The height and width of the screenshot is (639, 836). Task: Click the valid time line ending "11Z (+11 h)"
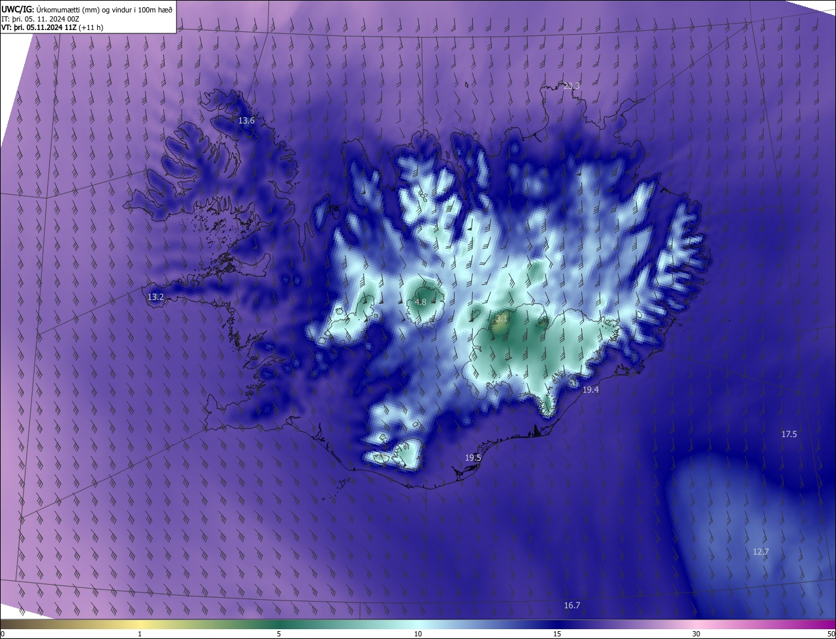coord(52,27)
